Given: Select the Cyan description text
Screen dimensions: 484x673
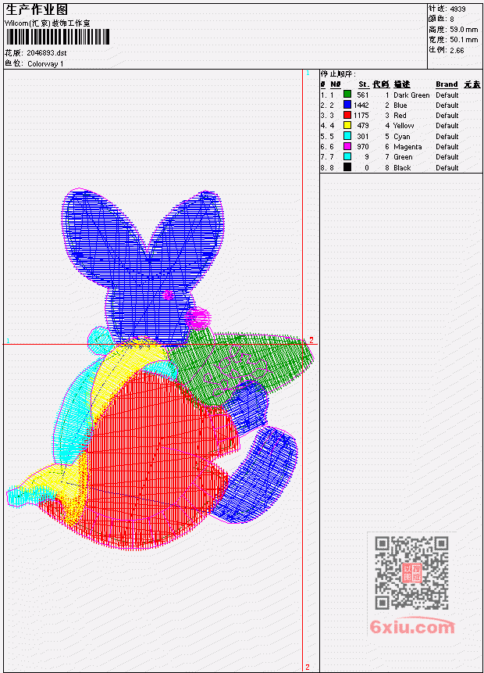Looking at the screenshot, I should [402, 137].
